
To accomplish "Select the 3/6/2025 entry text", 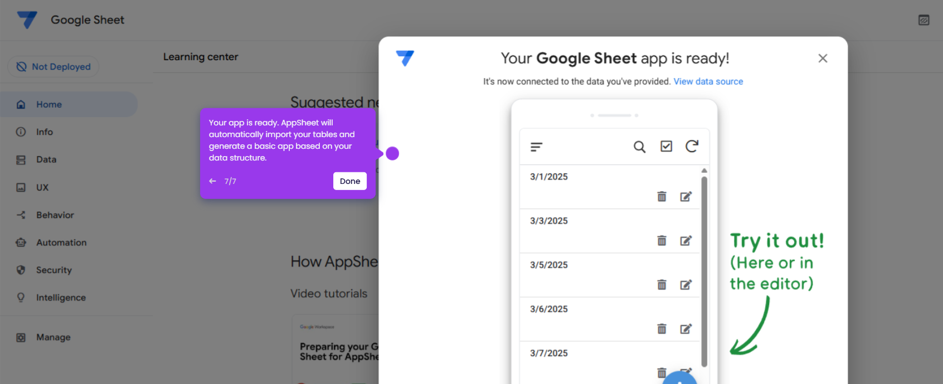I will point(549,309).
